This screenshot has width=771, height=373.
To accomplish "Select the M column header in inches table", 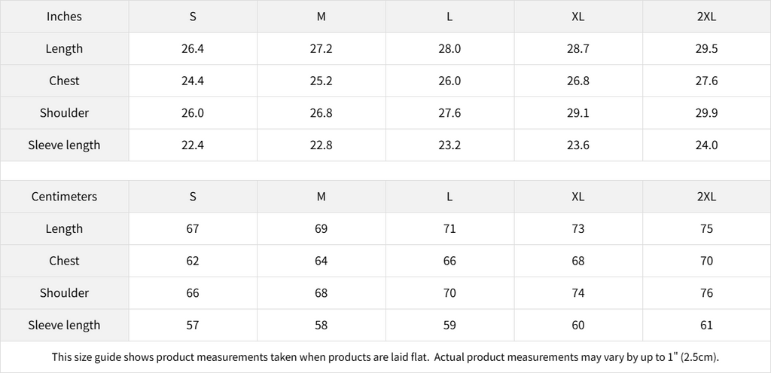I will [x=321, y=17].
